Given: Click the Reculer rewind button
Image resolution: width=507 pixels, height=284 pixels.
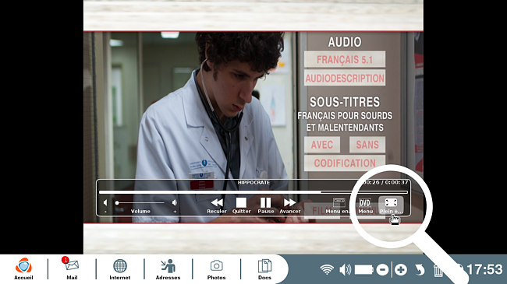Looking at the screenshot, I should pos(217,205).
